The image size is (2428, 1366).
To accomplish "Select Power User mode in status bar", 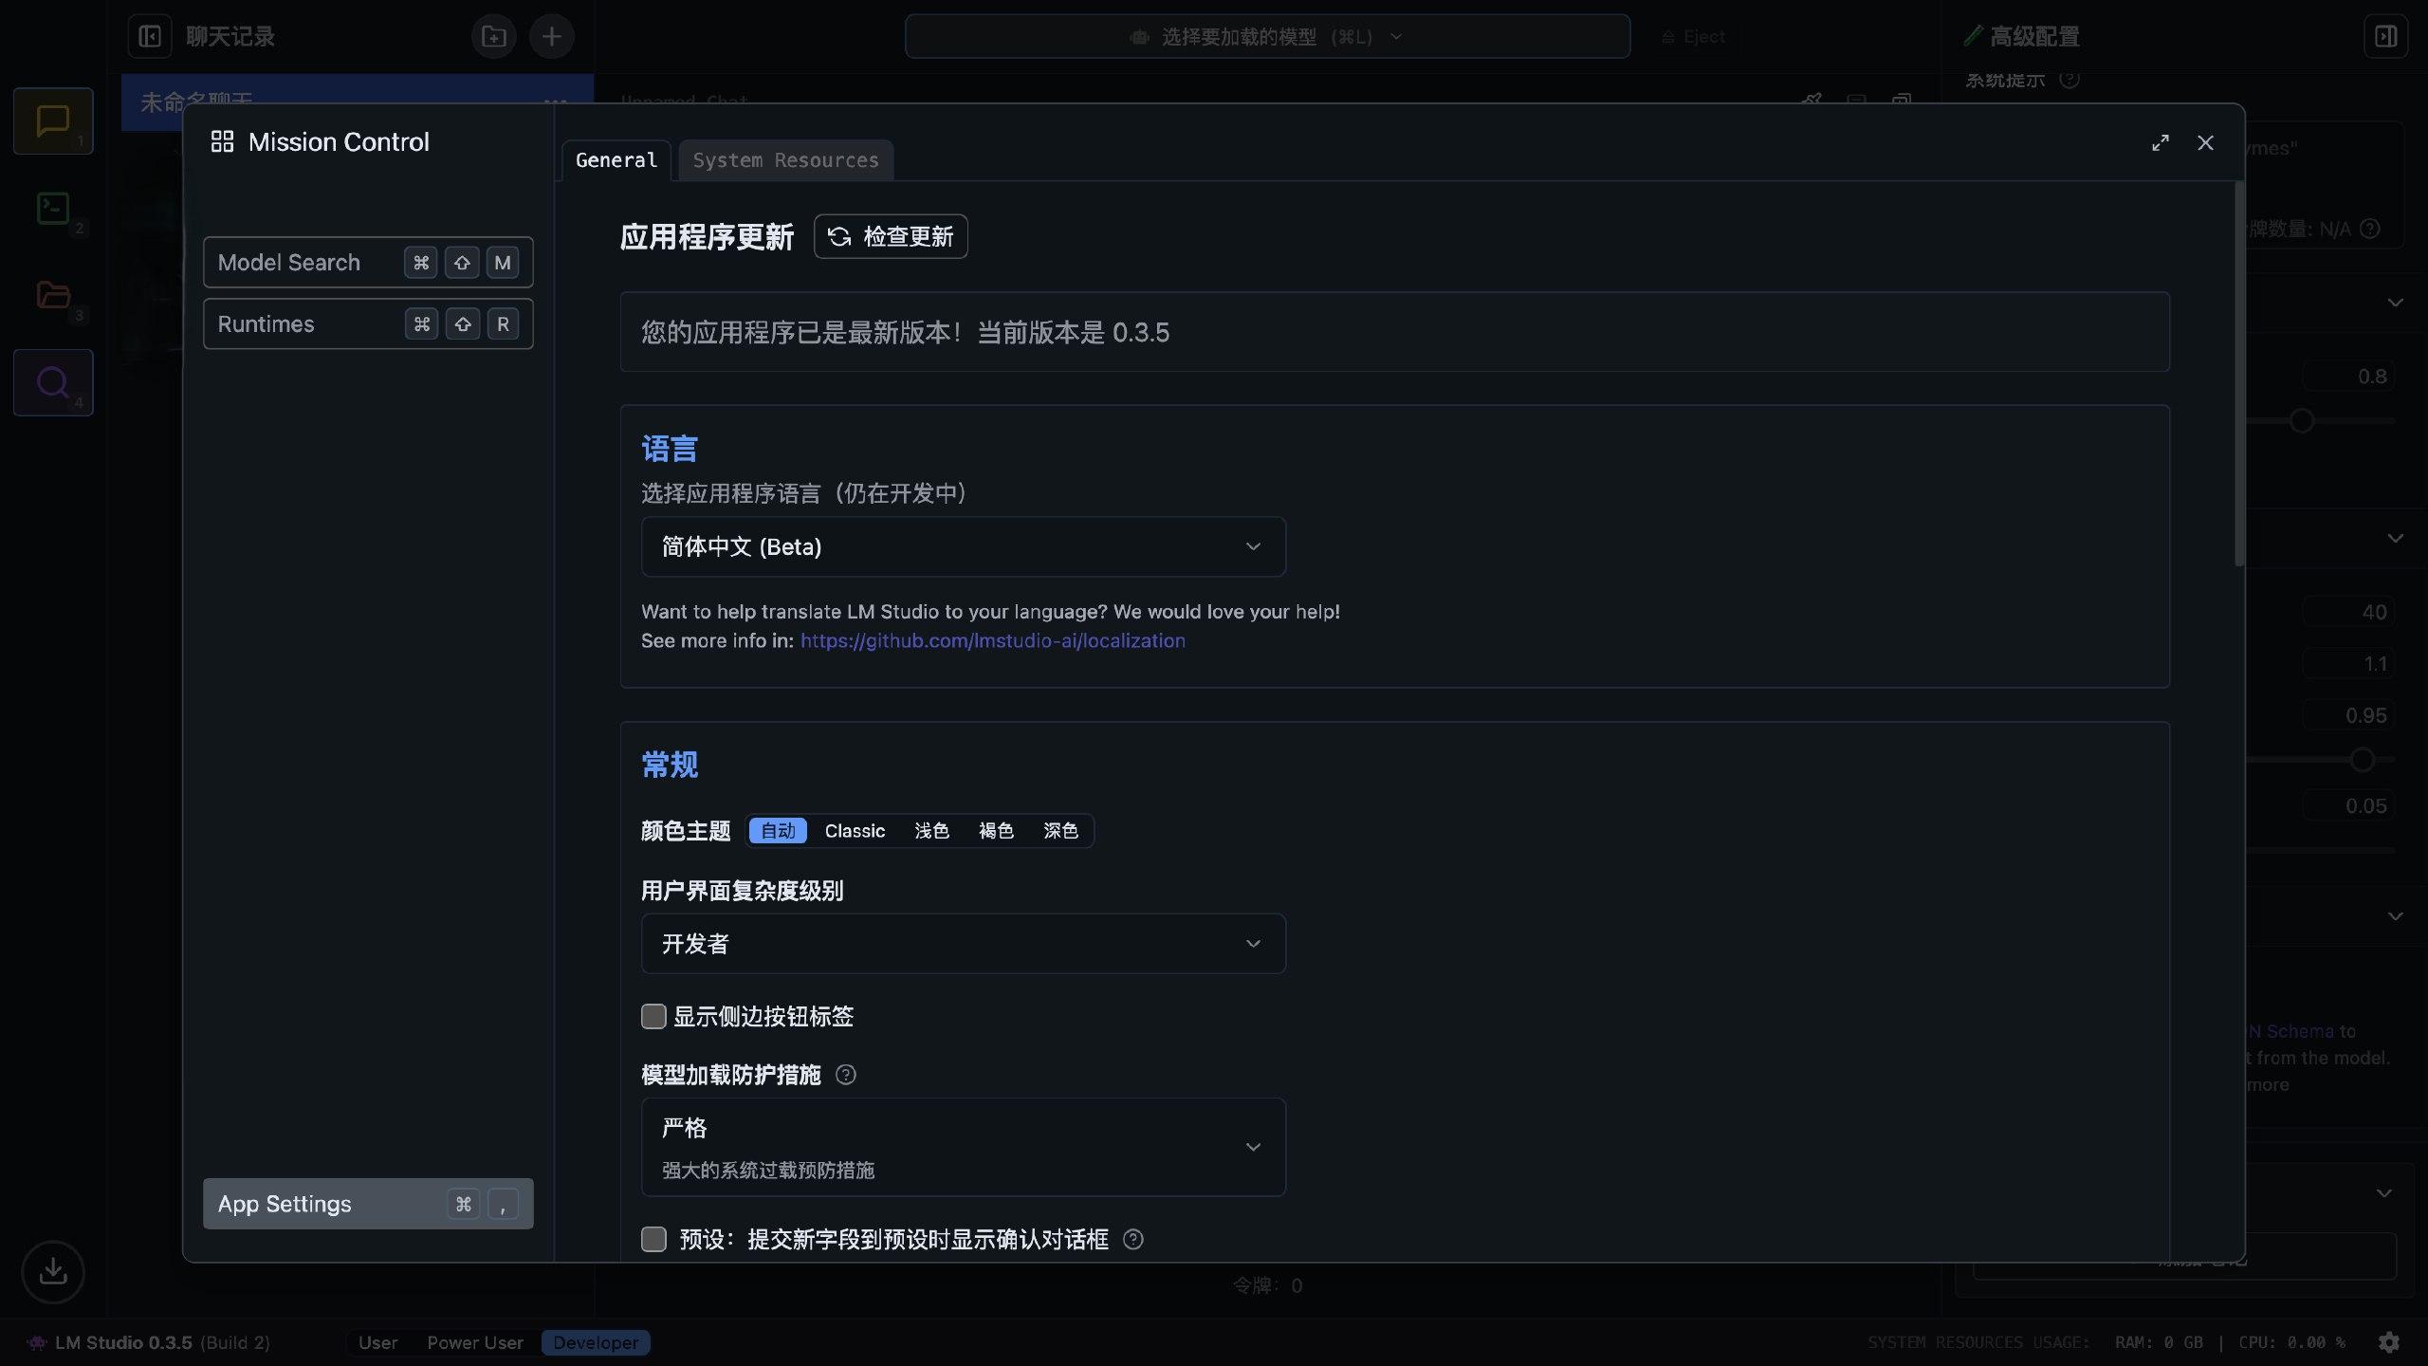I will click(x=474, y=1342).
